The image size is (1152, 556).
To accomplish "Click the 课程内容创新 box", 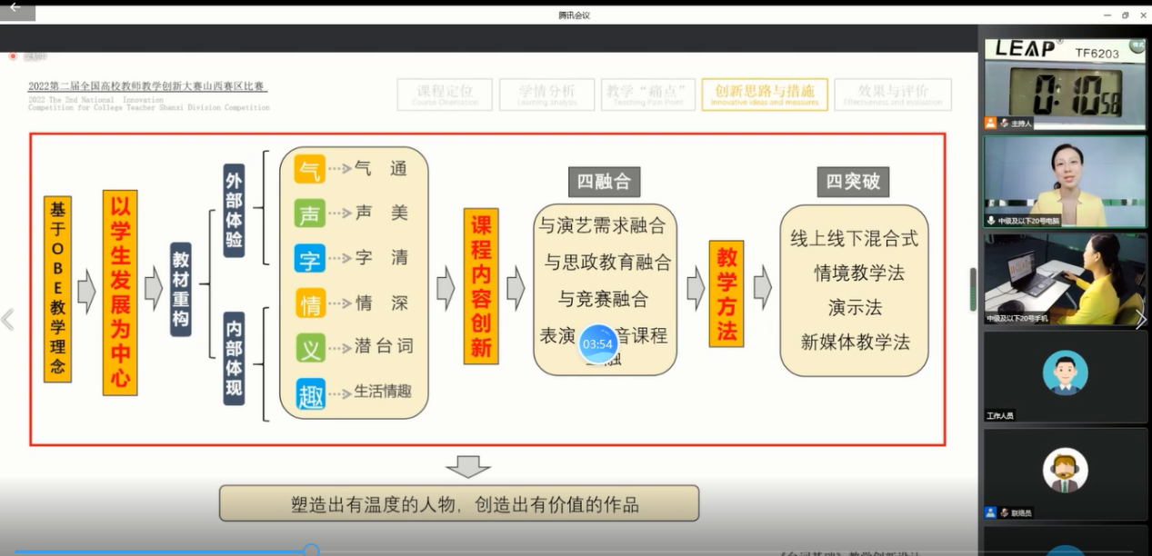I will 481,287.
